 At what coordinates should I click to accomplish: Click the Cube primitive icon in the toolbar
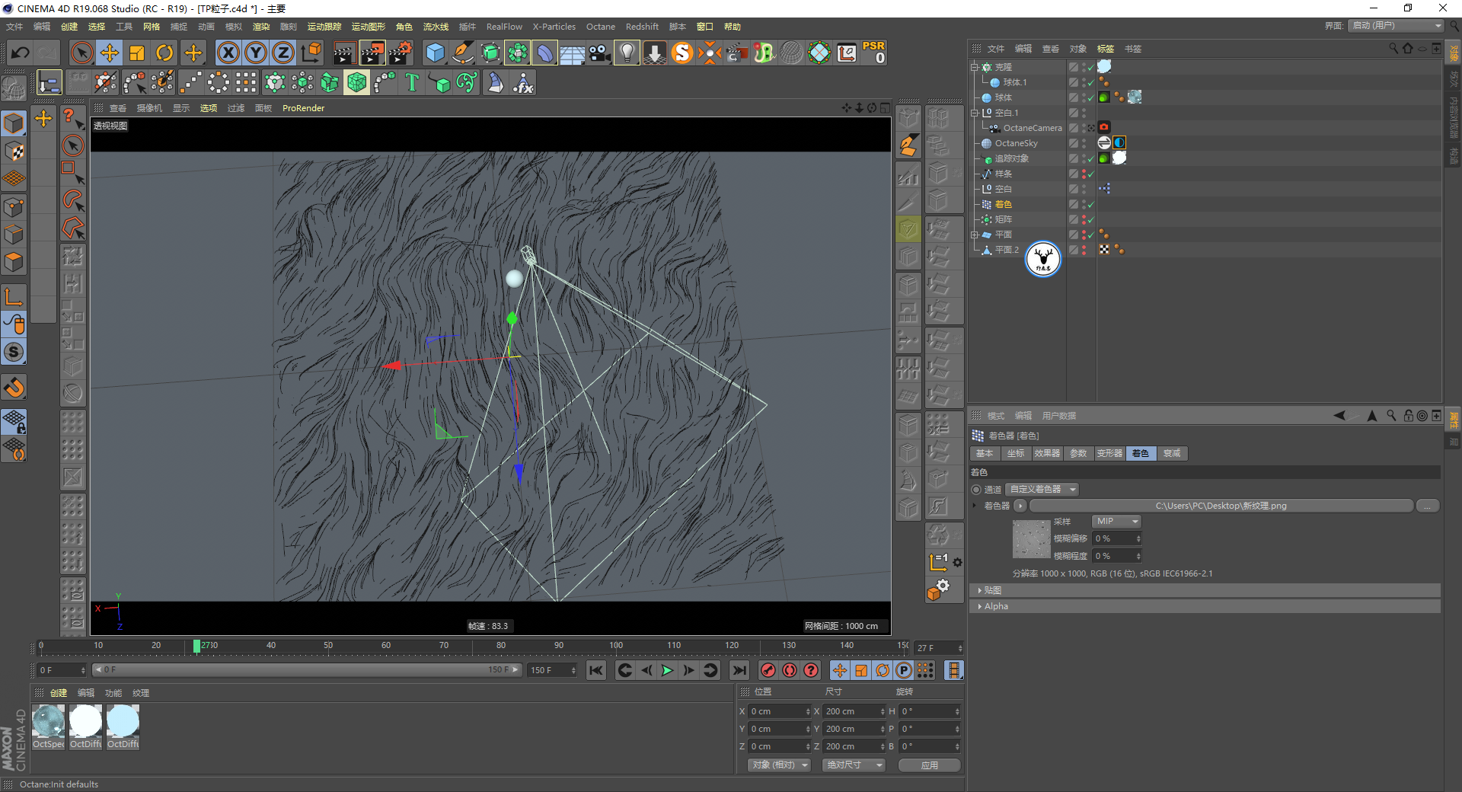[x=435, y=53]
